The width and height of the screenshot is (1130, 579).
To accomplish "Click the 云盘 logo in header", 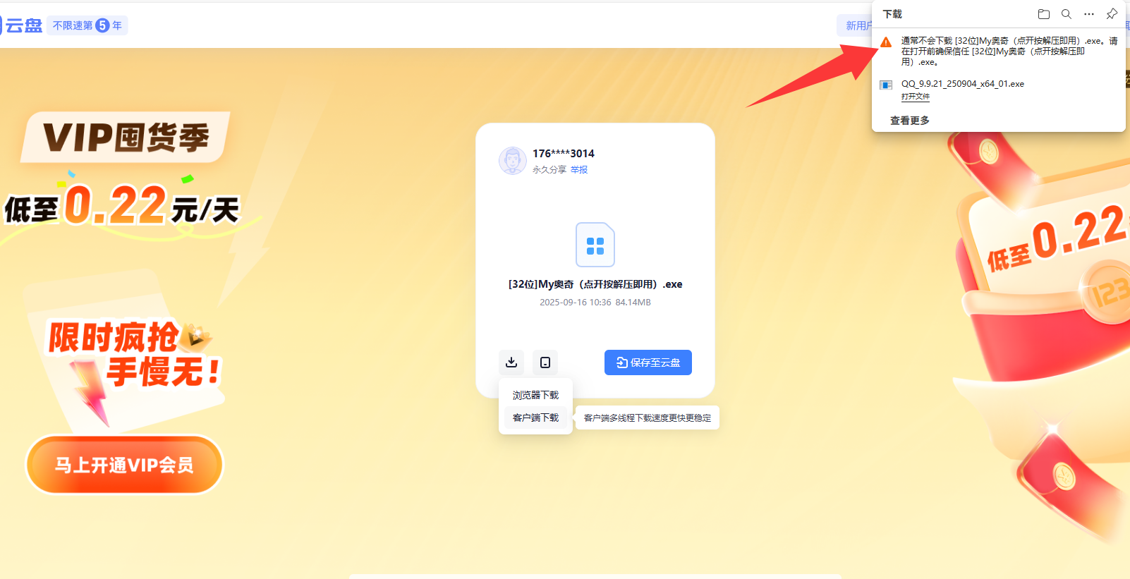I will click(x=23, y=25).
